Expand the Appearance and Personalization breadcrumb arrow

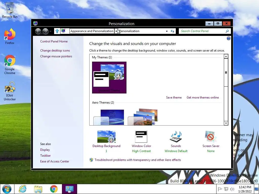116,31
